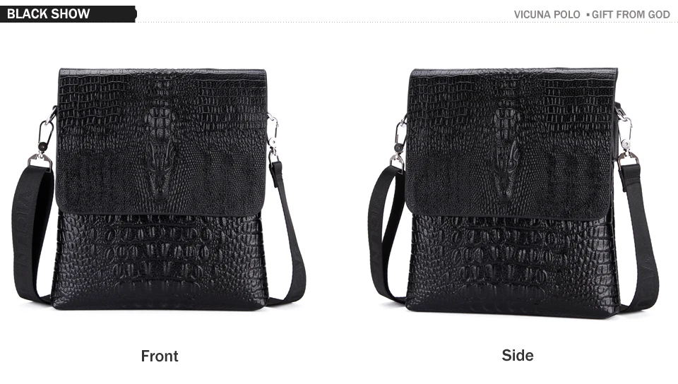The height and width of the screenshot is (384, 678).
Task: Click the Side caption label
Action: pyautogui.click(x=518, y=355)
